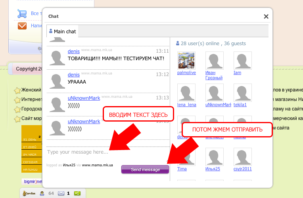Click the star icon beside Женский link
This screenshot has height=198, width=303.
pos(17,90)
